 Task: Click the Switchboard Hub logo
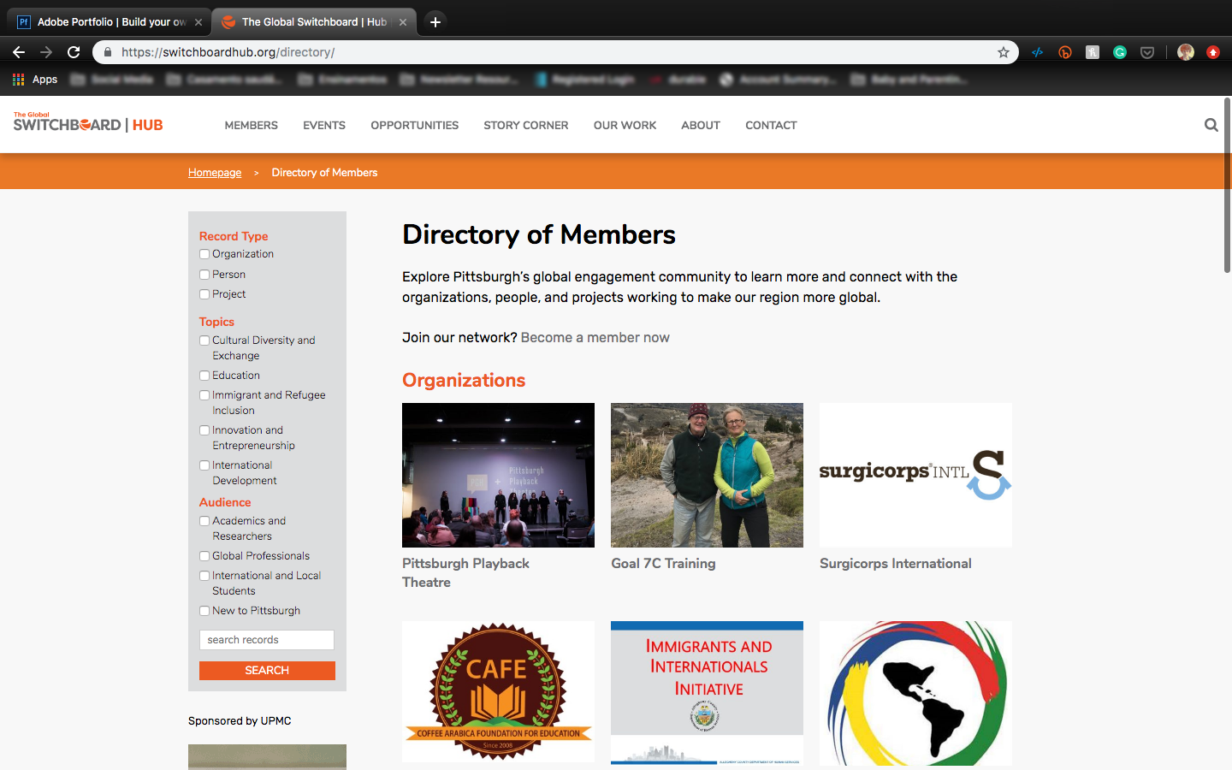coord(88,122)
